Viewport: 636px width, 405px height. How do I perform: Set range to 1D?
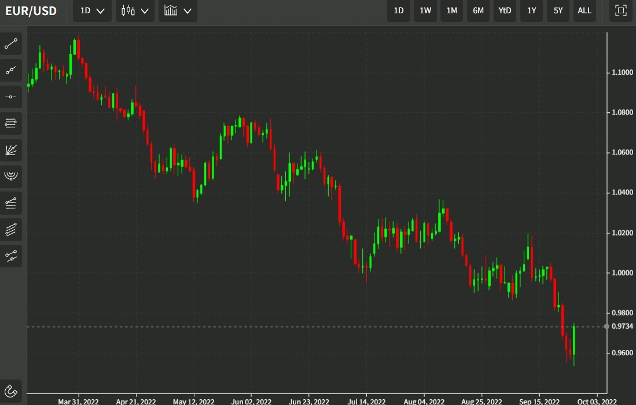pyautogui.click(x=399, y=10)
